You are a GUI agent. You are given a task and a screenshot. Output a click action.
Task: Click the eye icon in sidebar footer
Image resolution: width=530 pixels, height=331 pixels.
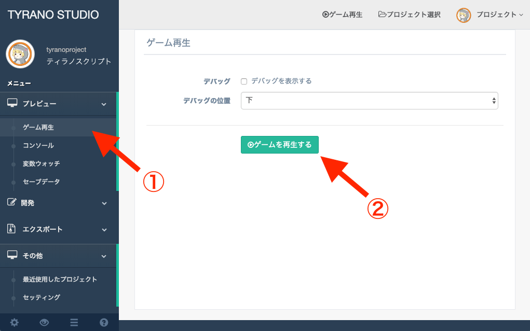44,322
